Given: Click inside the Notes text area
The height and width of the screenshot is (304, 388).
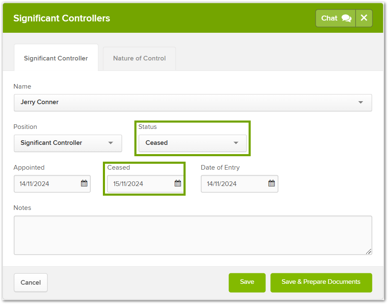Looking at the screenshot, I should coord(193,235).
